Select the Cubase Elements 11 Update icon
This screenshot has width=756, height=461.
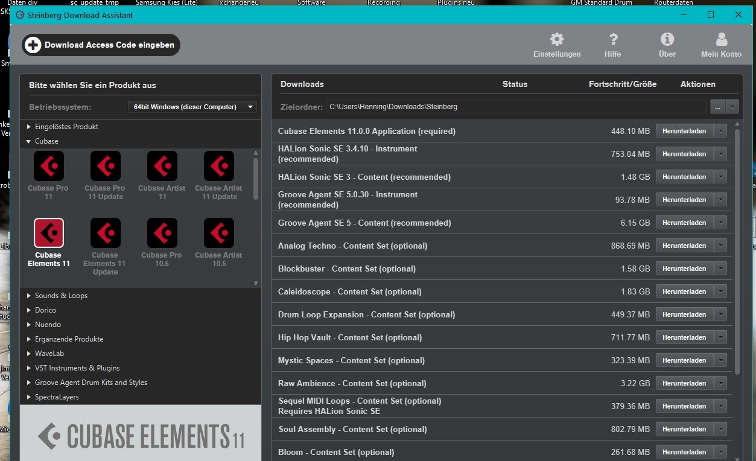click(105, 233)
